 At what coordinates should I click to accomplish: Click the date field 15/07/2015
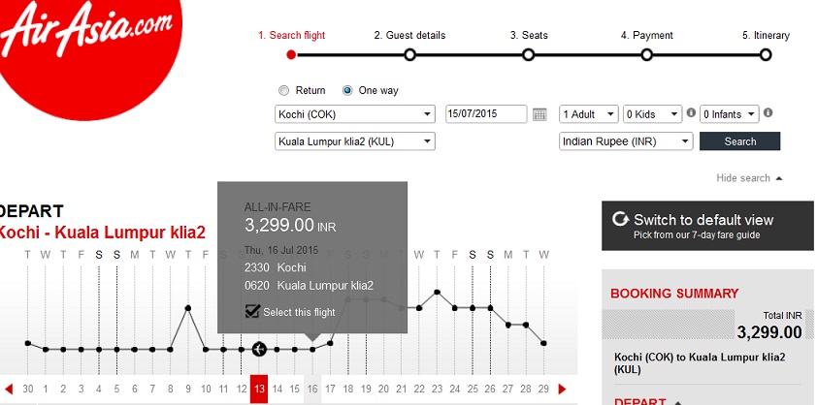pyautogui.click(x=486, y=114)
